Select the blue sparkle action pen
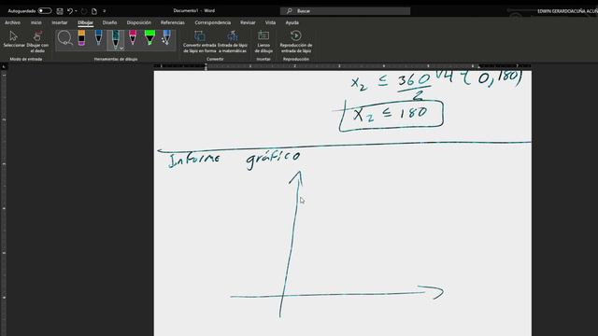598x336 pixels. 166,38
